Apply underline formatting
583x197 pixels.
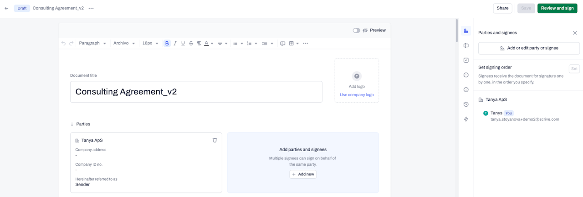coord(183,43)
